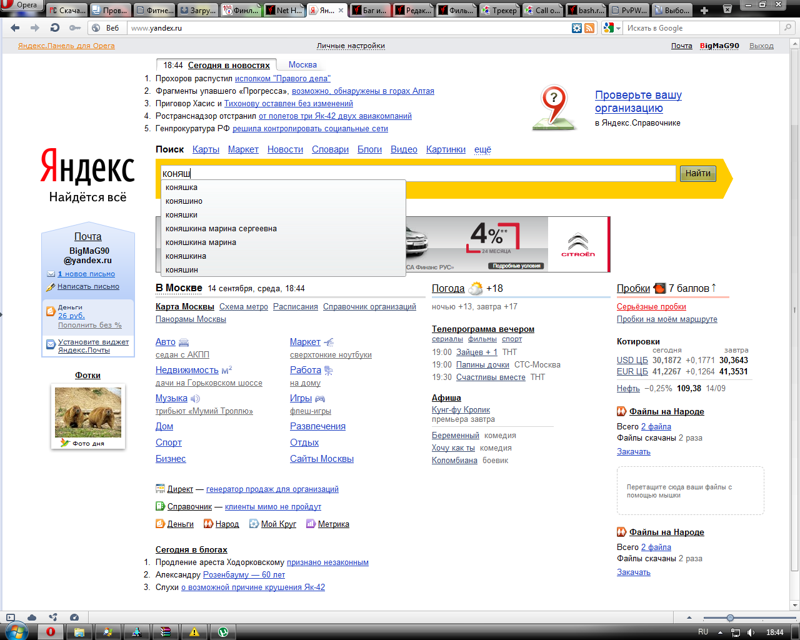
Task: Expand the 'ещё' more services link
Action: click(482, 149)
